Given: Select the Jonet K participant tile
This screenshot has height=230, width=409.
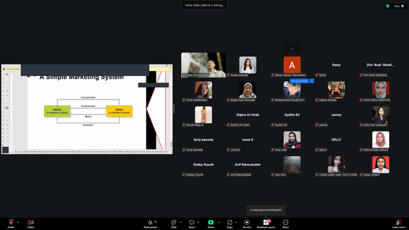Looking at the screenshot, I should click(247, 140).
